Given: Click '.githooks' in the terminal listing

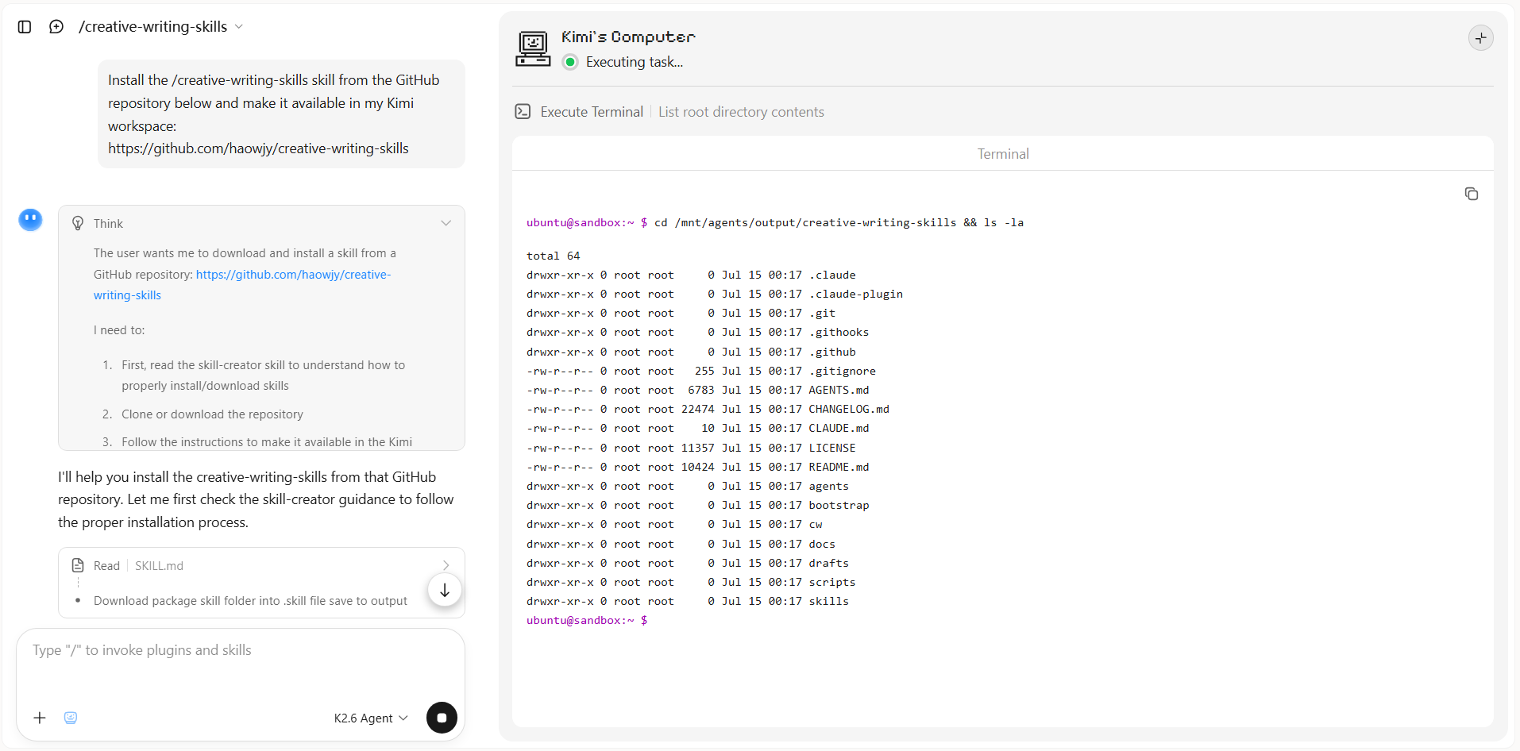Looking at the screenshot, I should (839, 333).
